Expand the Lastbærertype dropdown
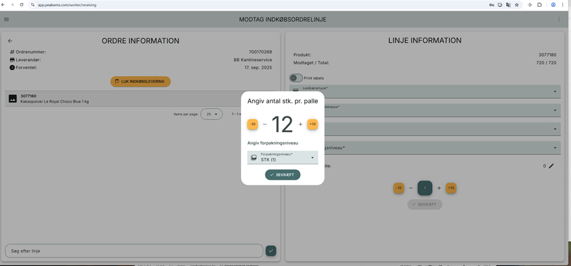This screenshot has height=266, width=571. pyautogui.click(x=425, y=91)
